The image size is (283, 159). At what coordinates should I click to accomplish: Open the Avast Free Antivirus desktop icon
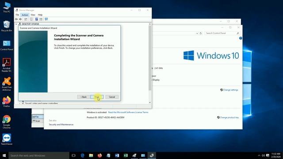coord(7,84)
